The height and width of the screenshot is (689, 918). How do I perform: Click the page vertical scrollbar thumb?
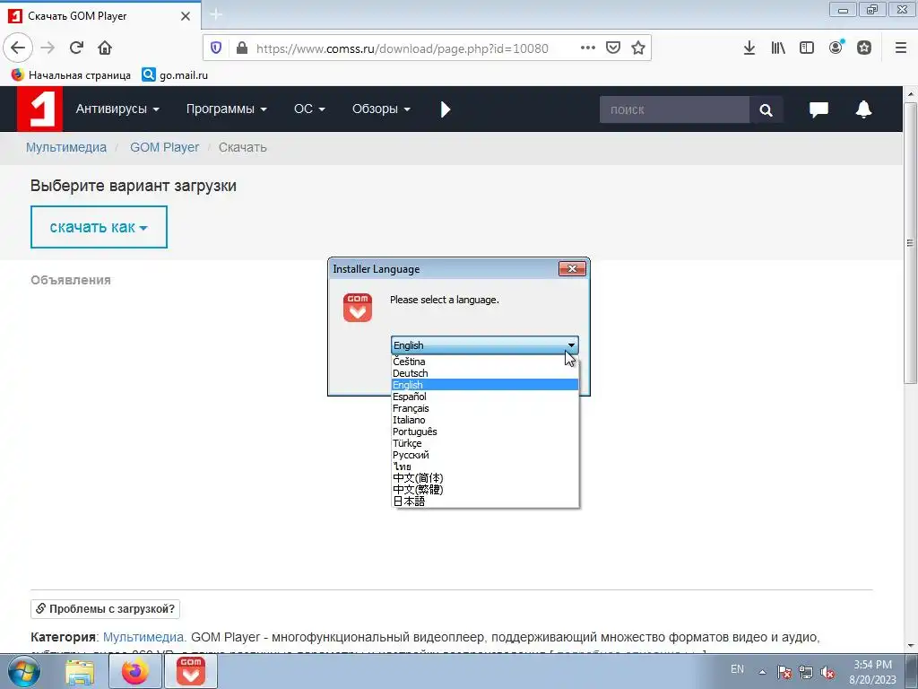[x=910, y=243]
